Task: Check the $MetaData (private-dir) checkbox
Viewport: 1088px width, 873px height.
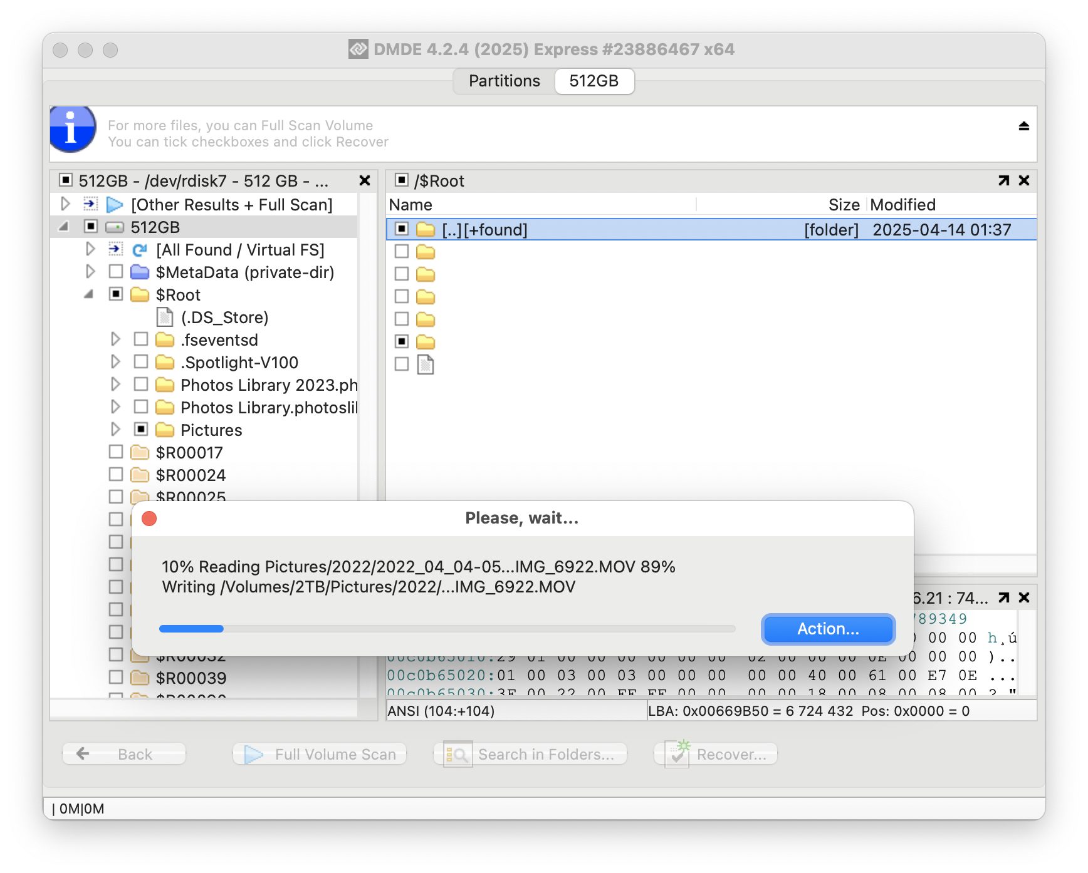Action: (x=116, y=271)
